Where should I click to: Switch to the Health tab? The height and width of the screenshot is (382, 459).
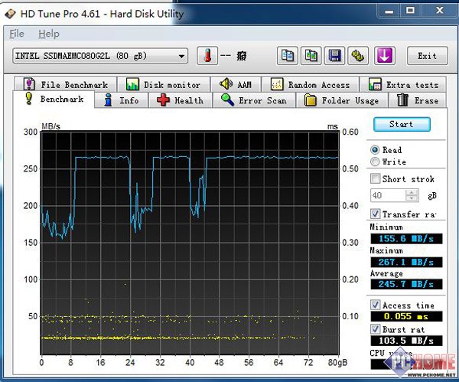[x=181, y=100]
